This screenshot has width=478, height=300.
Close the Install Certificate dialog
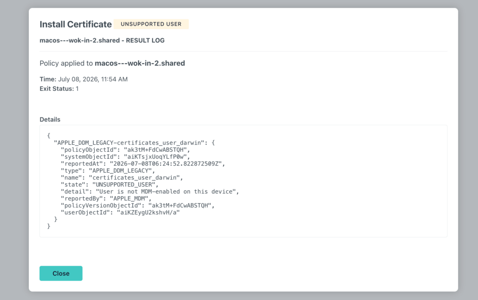coord(61,273)
